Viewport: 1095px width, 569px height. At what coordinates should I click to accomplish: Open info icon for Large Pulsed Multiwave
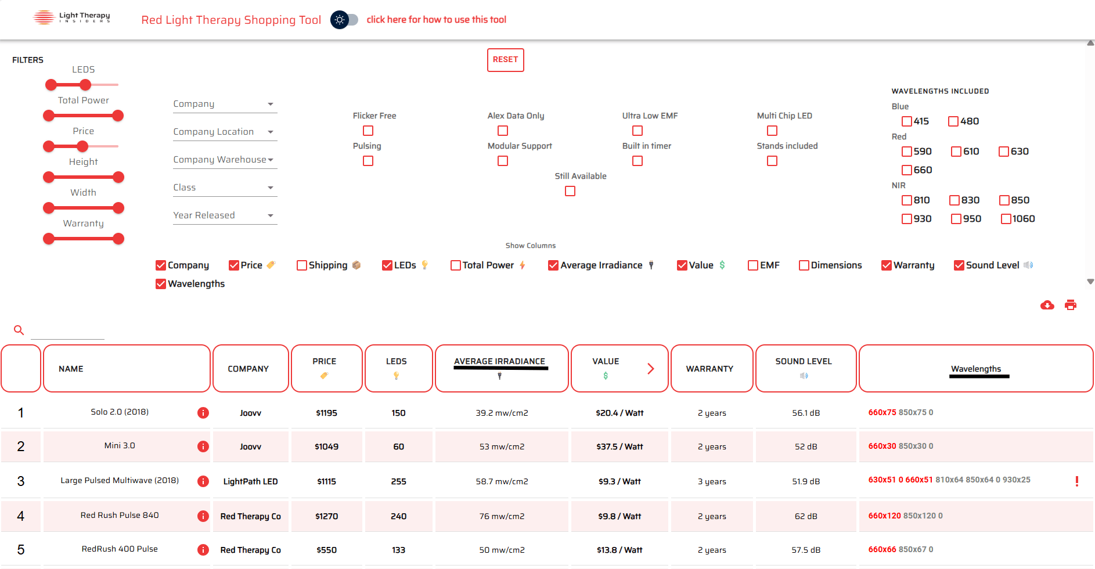203,481
